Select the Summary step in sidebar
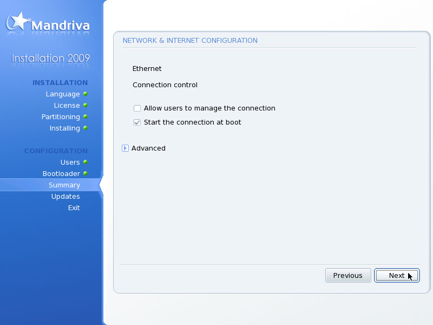The width and height of the screenshot is (433, 325). pyautogui.click(x=64, y=185)
